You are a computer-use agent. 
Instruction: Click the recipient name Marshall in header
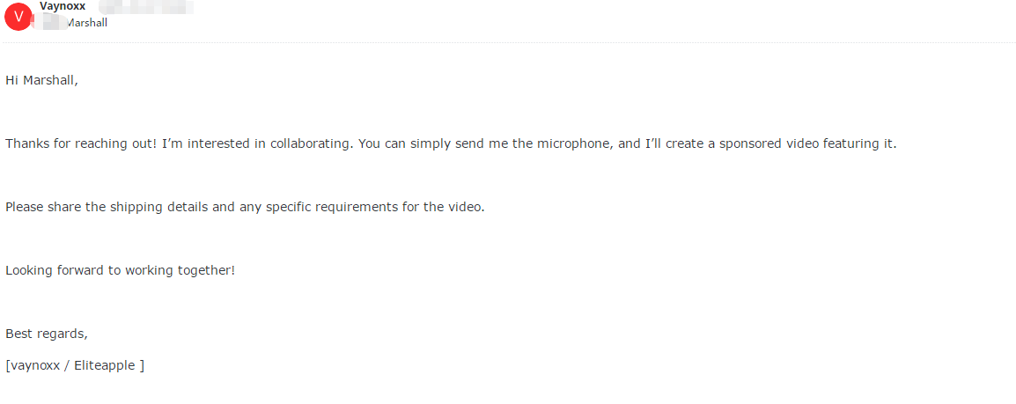86,23
